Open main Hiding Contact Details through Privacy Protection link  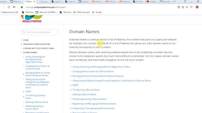(111, 81)
